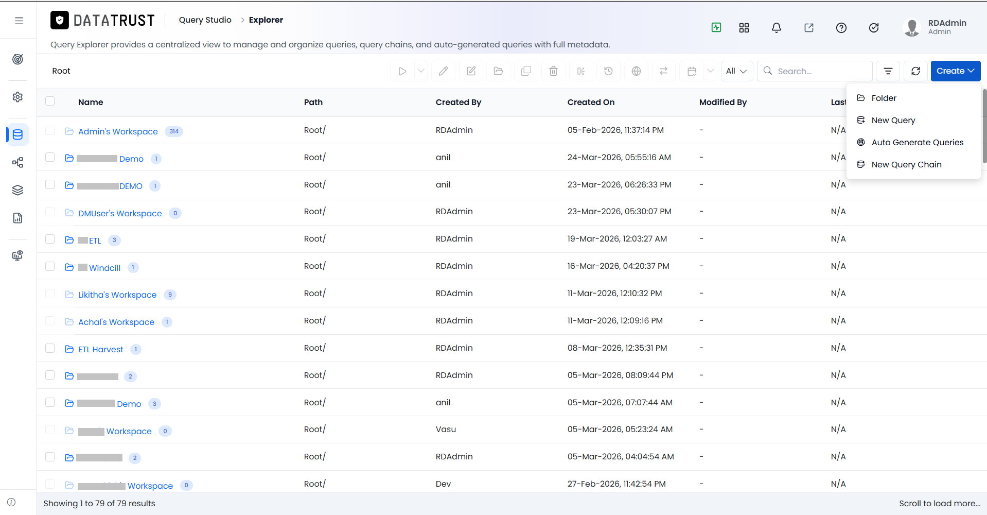Open the workflow nodes sidebar icon

tap(18, 163)
